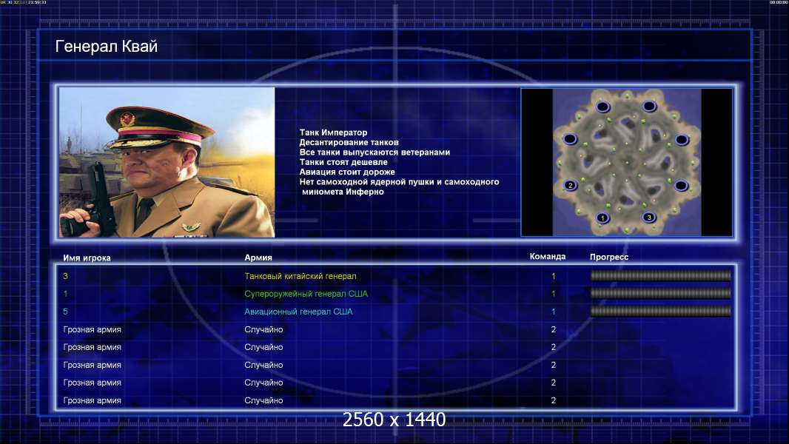Click the 'Авиация стоит дороже' line
The height and width of the screenshot is (444, 789).
tap(346, 172)
